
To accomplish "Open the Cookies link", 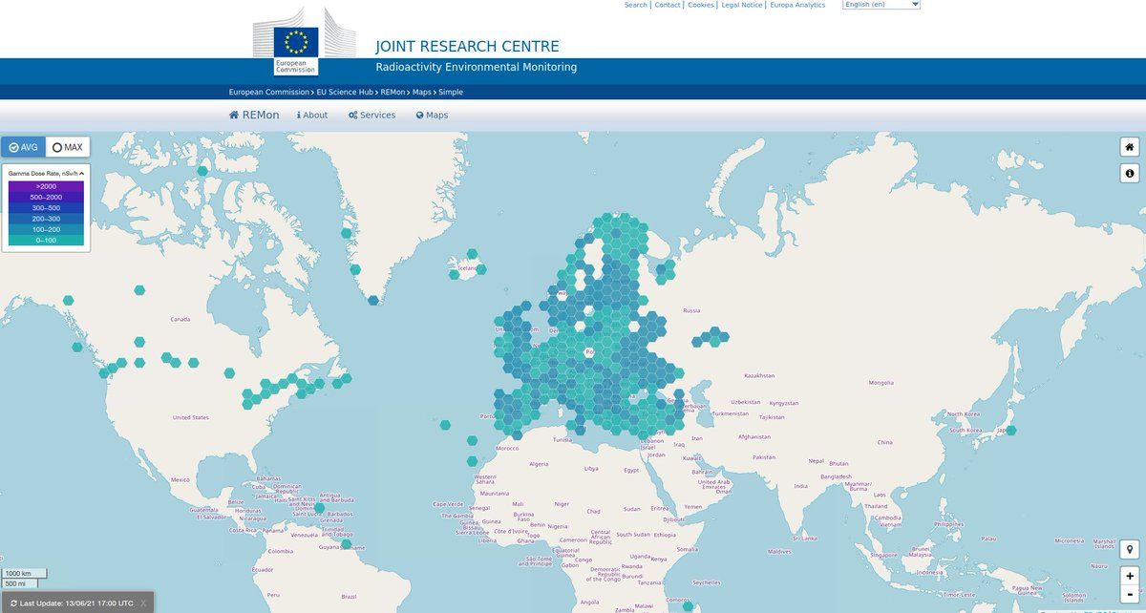I will 701,5.
